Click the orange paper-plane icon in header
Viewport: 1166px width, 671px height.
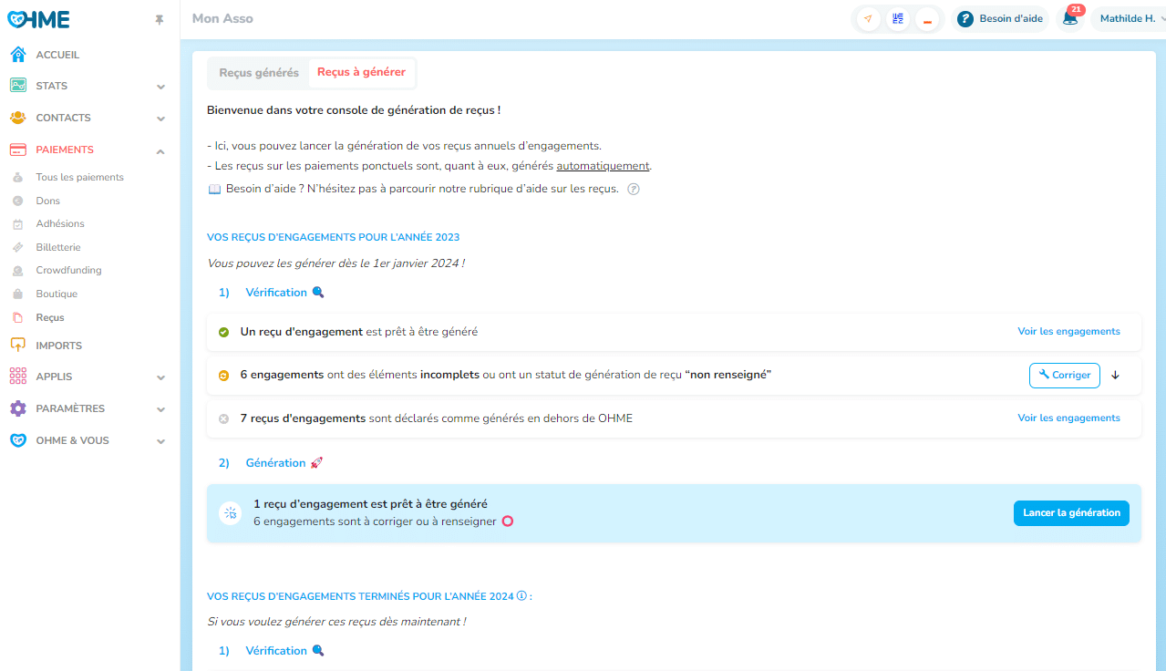[x=868, y=19]
